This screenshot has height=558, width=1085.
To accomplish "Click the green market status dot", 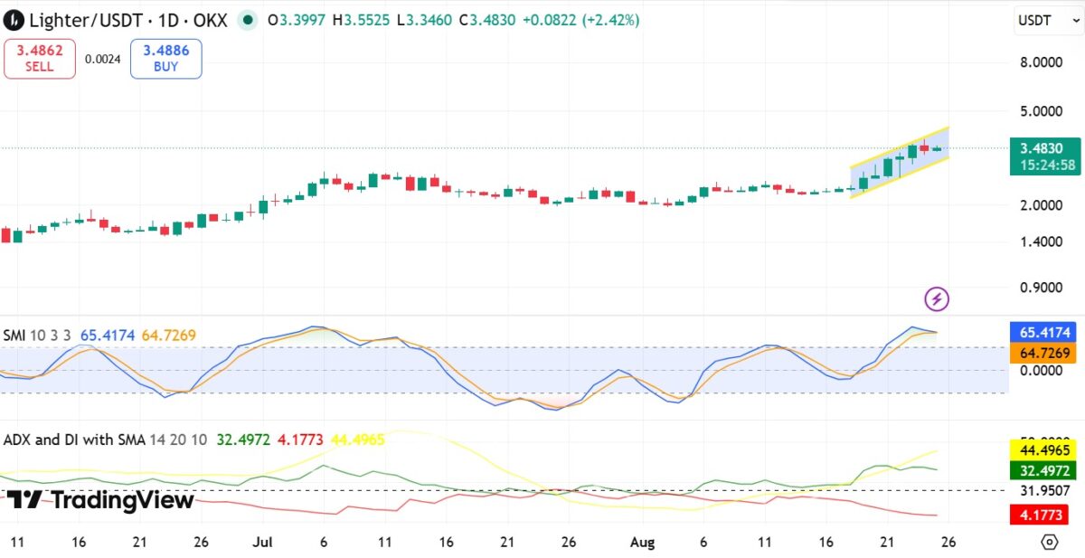I will point(248,20).
